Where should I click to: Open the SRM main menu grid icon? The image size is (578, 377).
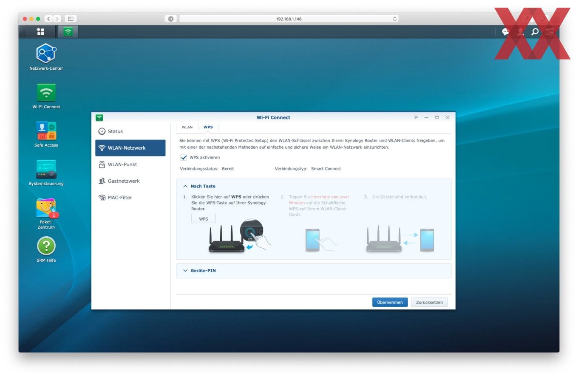(x=40, y=31)
